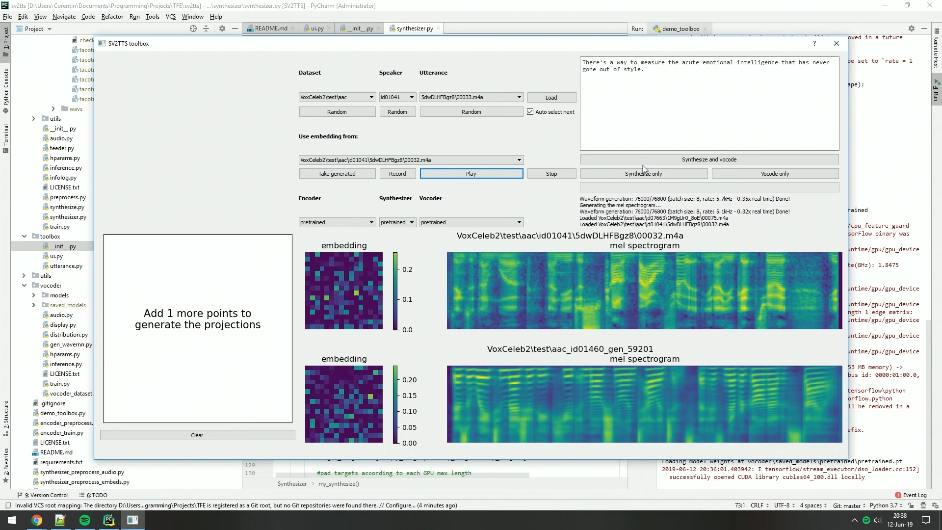Click the 'Clear' projections button
The width and height of the screenshot is (942, 530).
(197, 435)
